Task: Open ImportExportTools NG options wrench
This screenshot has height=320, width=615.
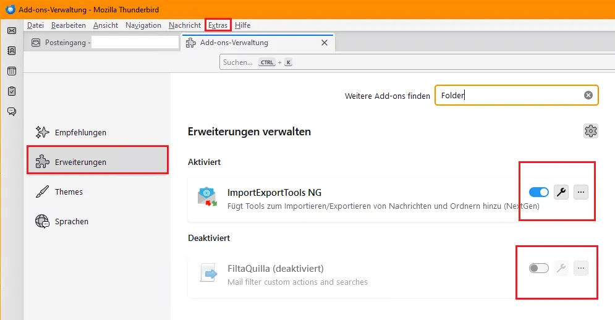Action: click(561, 192)
